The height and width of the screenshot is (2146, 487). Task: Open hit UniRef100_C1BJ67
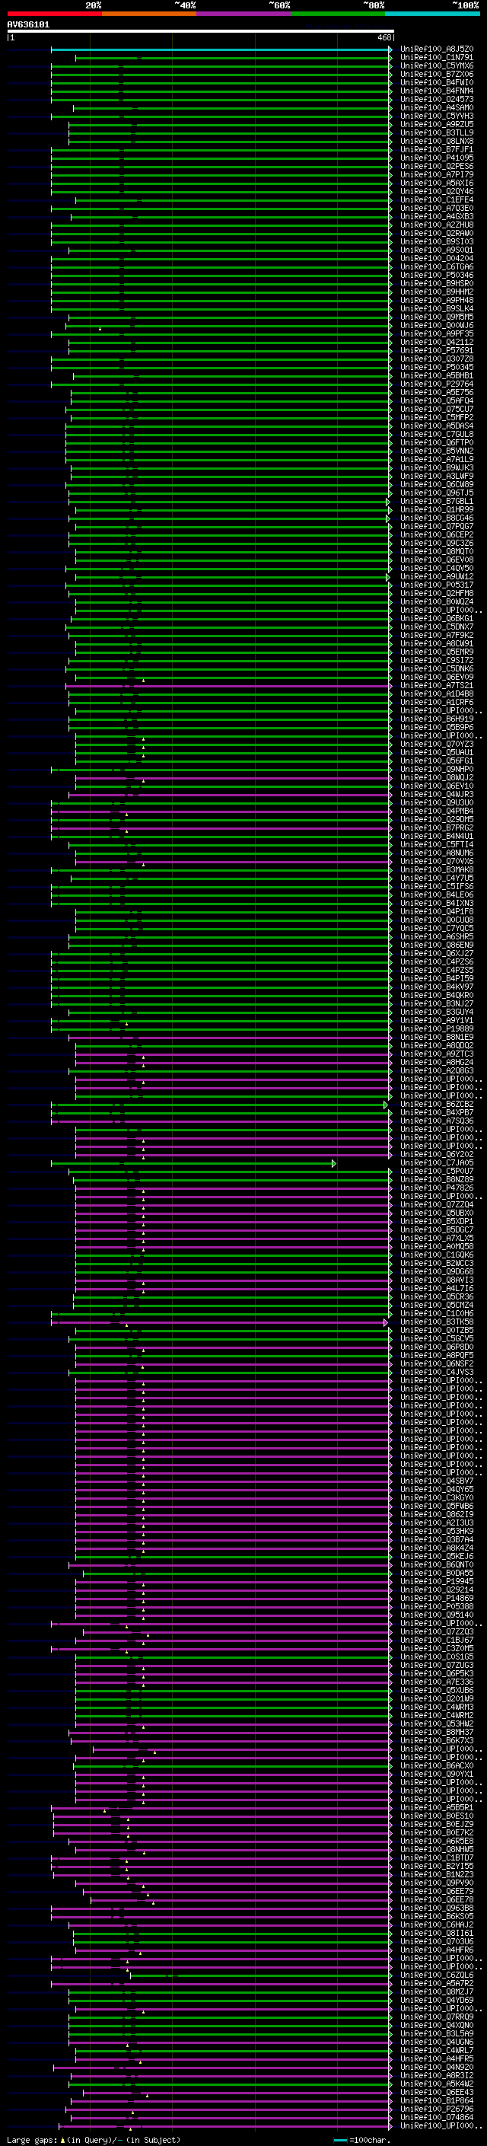click(x=437, y=1641)
